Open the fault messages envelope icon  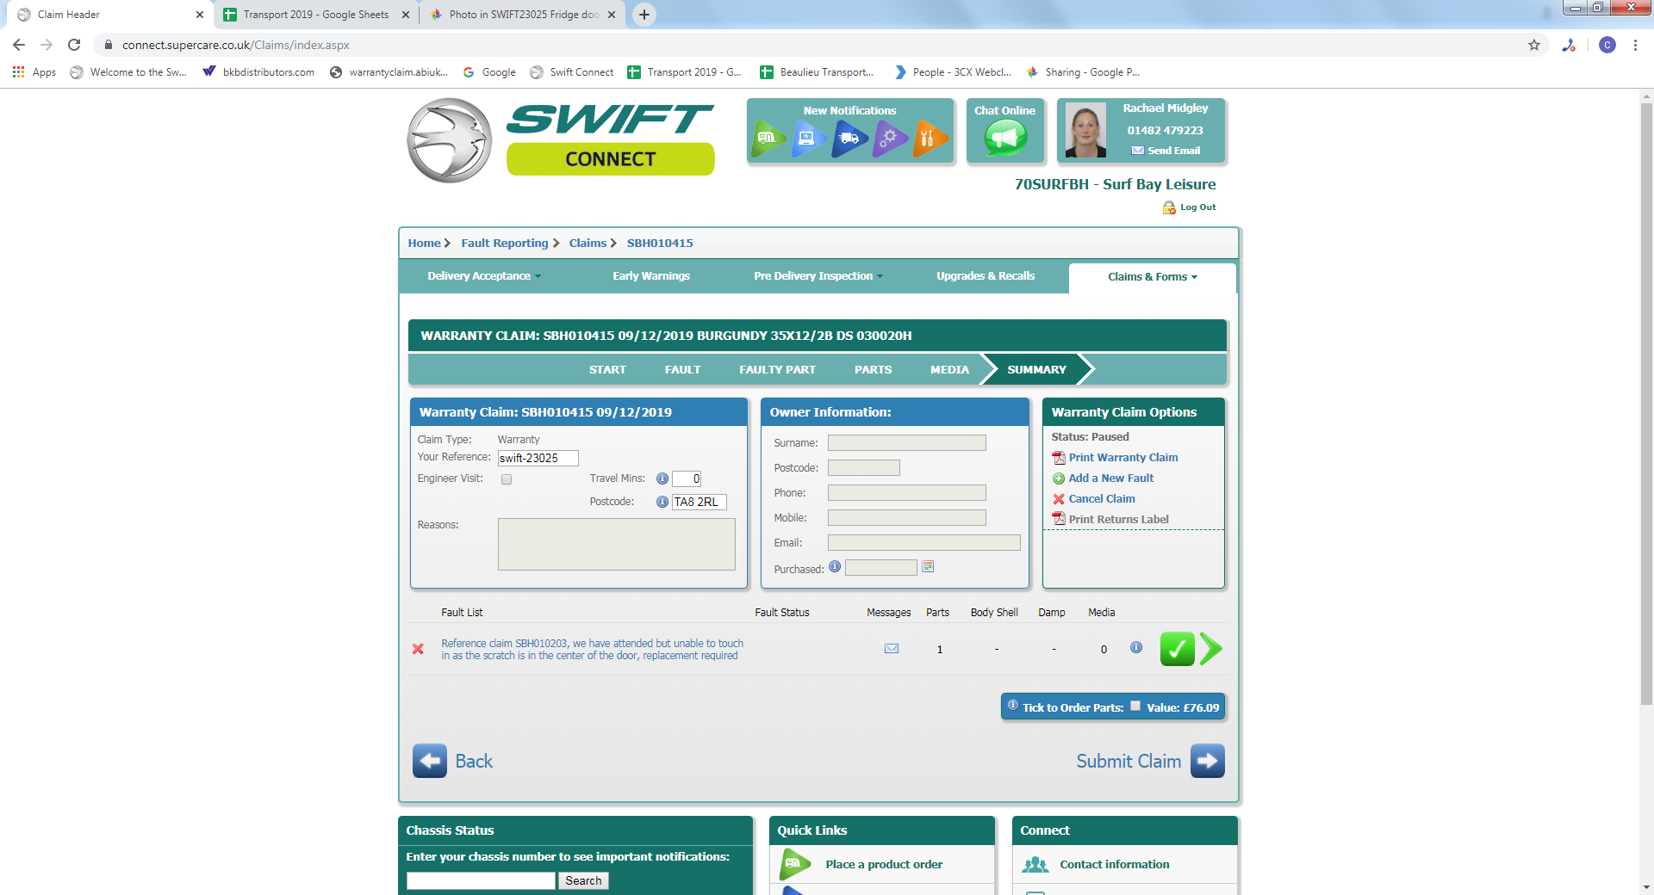tap(892, 649)
